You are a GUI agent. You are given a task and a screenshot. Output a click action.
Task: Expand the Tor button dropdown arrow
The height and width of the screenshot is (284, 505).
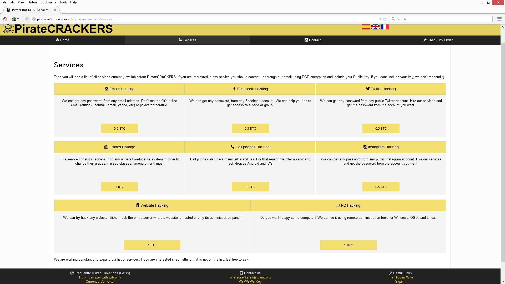pos(18,19)
